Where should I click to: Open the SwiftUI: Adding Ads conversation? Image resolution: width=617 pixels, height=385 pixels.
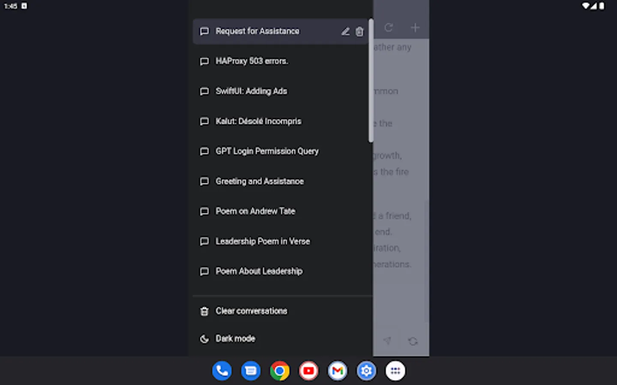point(281,91)
